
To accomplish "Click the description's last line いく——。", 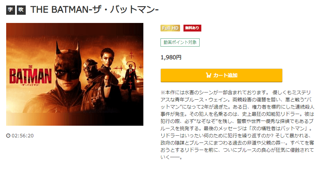I will click(171, 157).
